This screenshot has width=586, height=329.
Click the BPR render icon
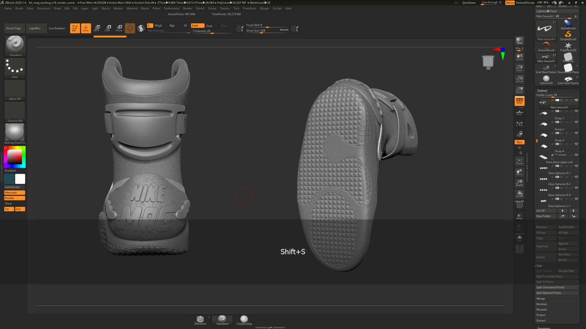coord(519,41)
